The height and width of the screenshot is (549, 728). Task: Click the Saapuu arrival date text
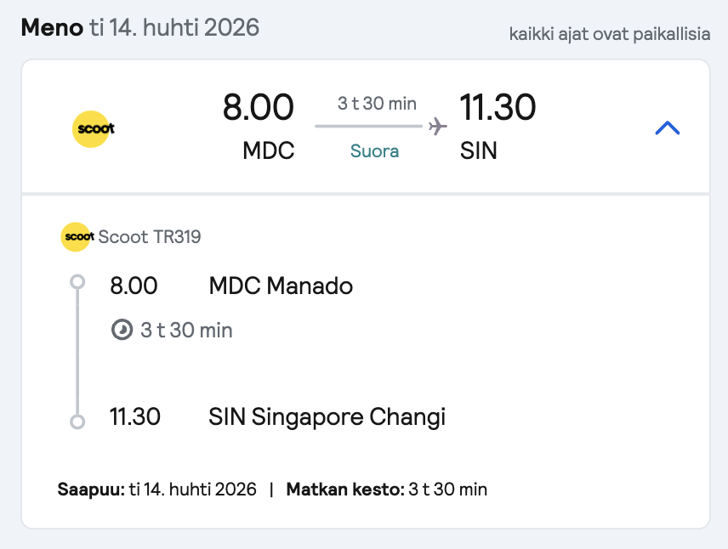157,490
